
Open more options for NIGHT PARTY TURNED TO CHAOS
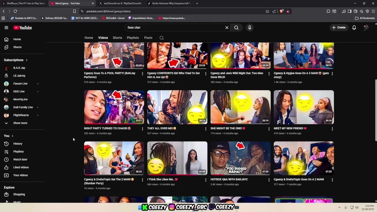143,129
